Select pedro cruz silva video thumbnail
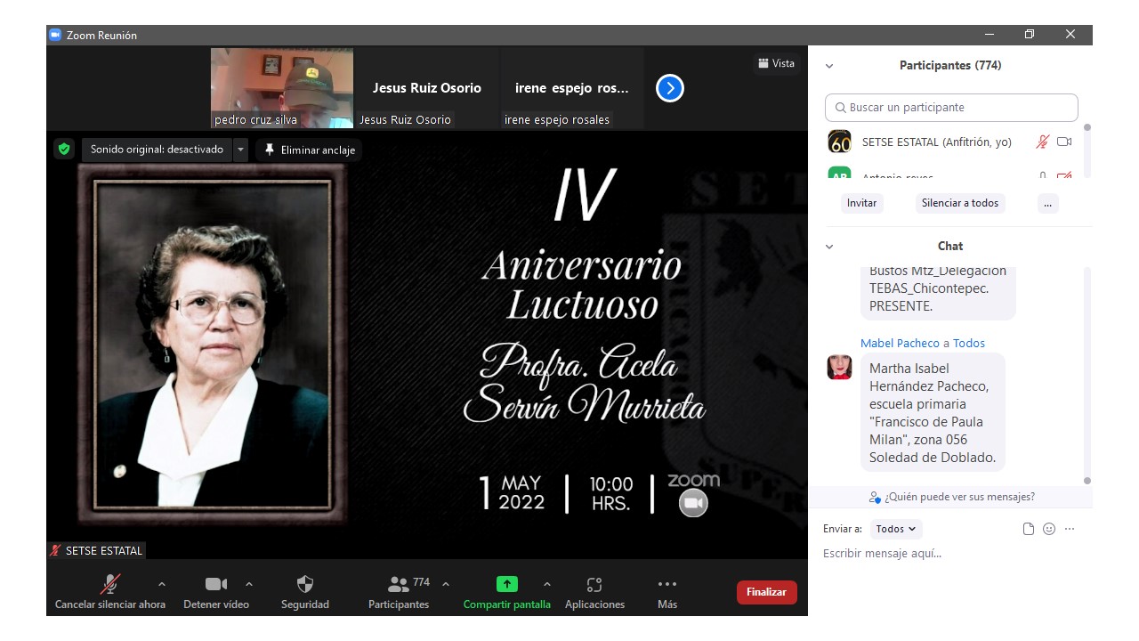Image resolution: width=1139 pixels, height=641 pixels. tap(282, 88)
